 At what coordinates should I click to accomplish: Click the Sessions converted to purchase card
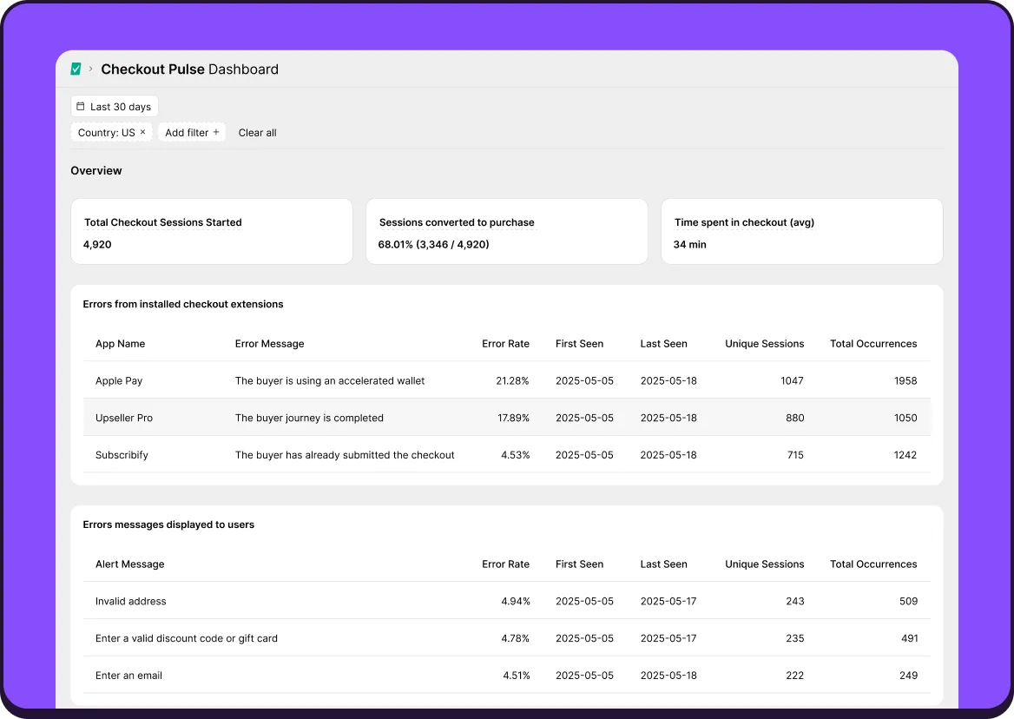[507, 231]
